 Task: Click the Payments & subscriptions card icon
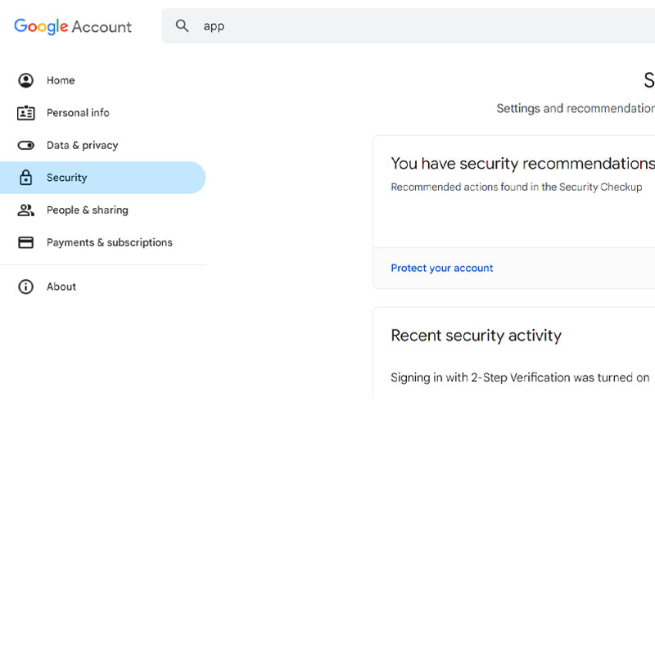tap(25, 242)
